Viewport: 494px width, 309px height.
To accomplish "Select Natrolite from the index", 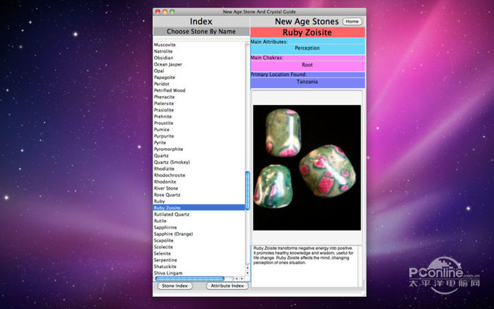I will click(163, 51).
